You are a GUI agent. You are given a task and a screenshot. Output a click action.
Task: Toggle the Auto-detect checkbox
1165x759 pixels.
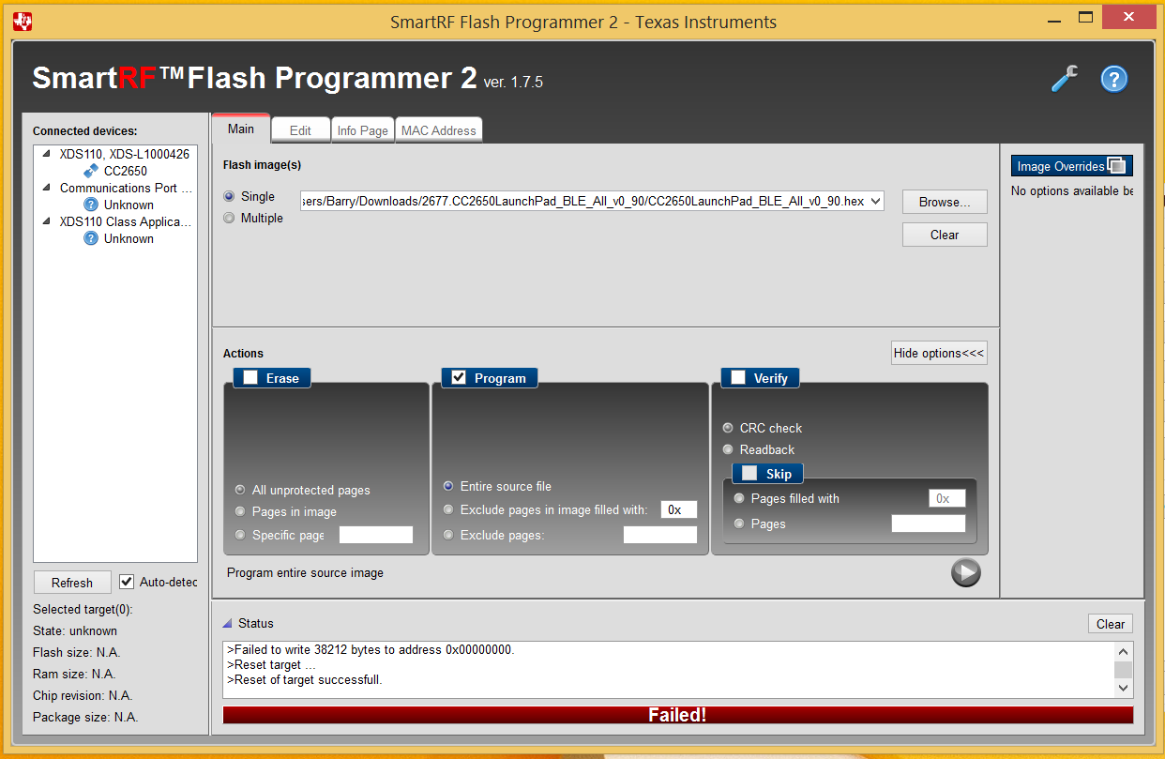pyautogui.click(x=128, y=582)
